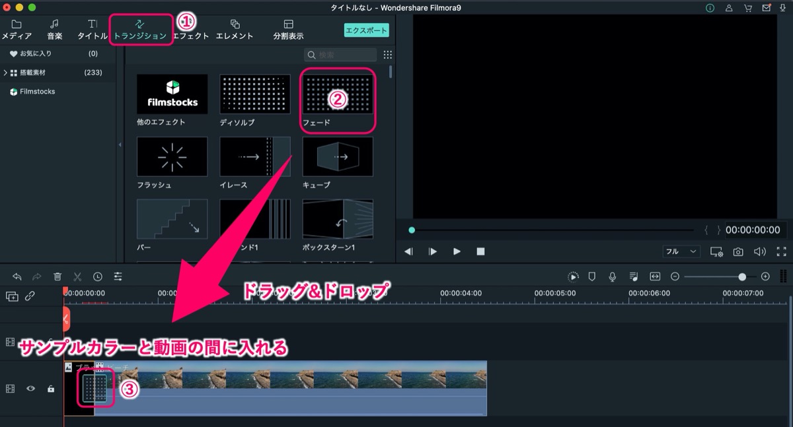This screenshot has height=427, width=793.
Task: Open the タイトル titles tab
Action: (92, 30)
